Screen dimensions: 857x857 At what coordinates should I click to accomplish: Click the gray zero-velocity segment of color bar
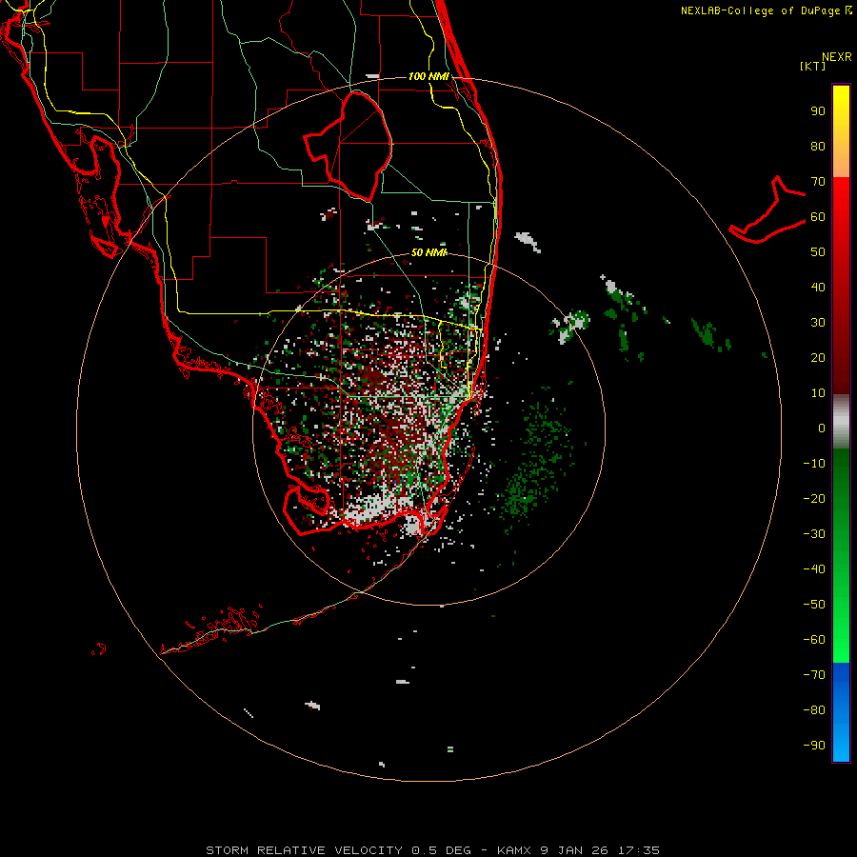(x=841, y=422)
